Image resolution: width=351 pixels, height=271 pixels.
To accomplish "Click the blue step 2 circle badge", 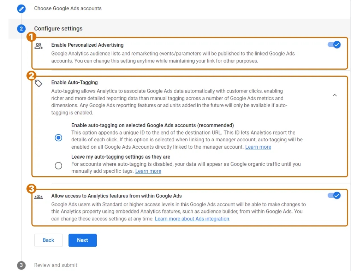I will click(21, 29).
